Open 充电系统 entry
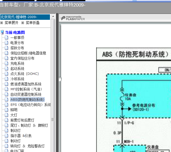Viewport: 171px width, 152px height. click(17, 63)
